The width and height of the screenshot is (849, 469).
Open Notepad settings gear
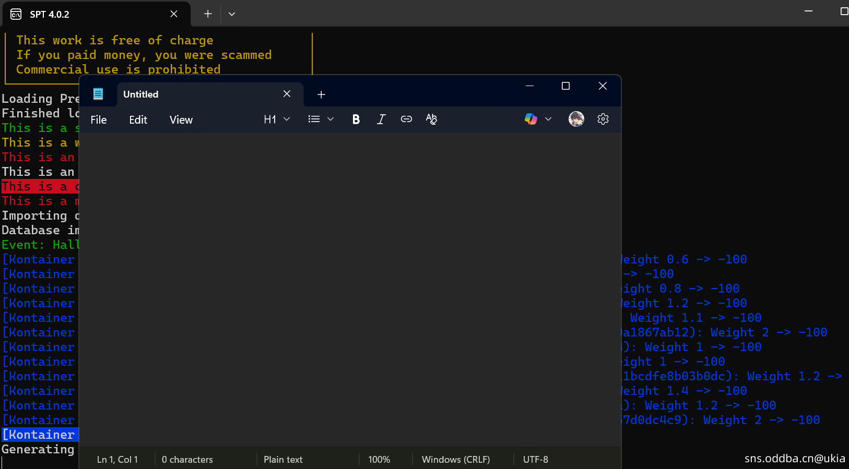click(603, 119)
